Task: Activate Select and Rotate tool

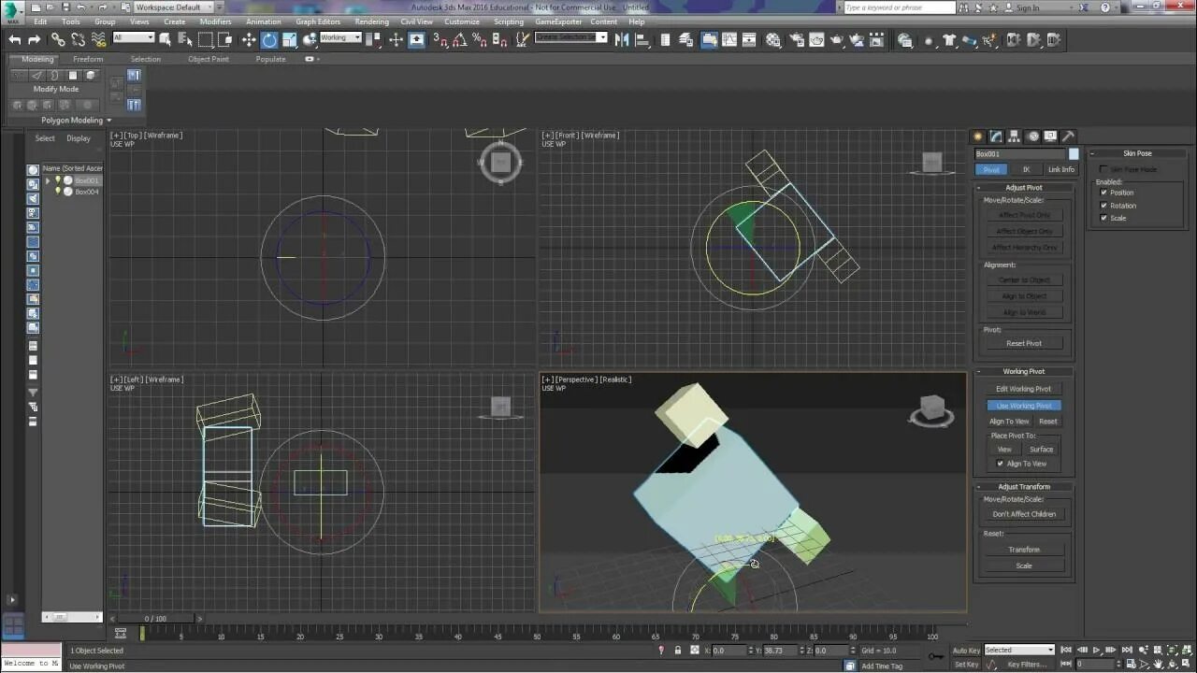Action: tap(269, 39)
